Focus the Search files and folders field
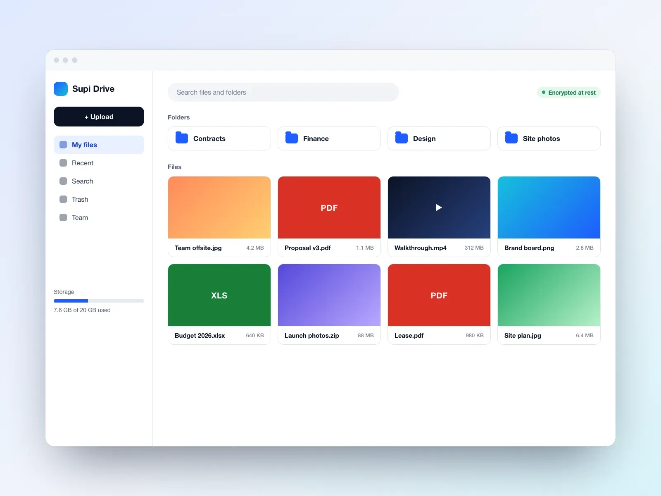Screen dimensions: 661x496 (x=283, y=92)
